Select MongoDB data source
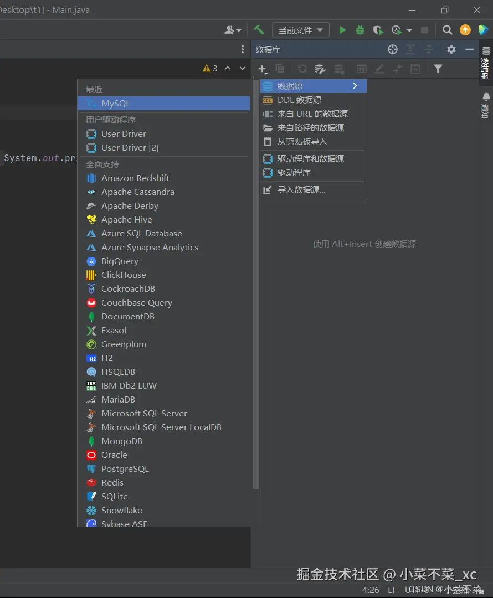 [164, 441]
